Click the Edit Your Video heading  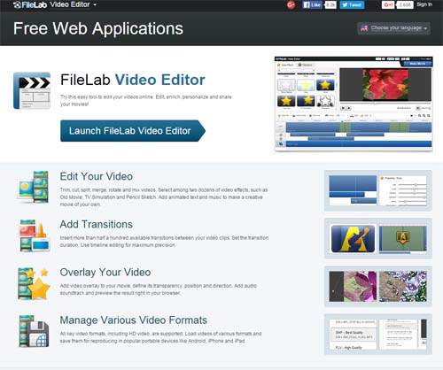point(97,176)
